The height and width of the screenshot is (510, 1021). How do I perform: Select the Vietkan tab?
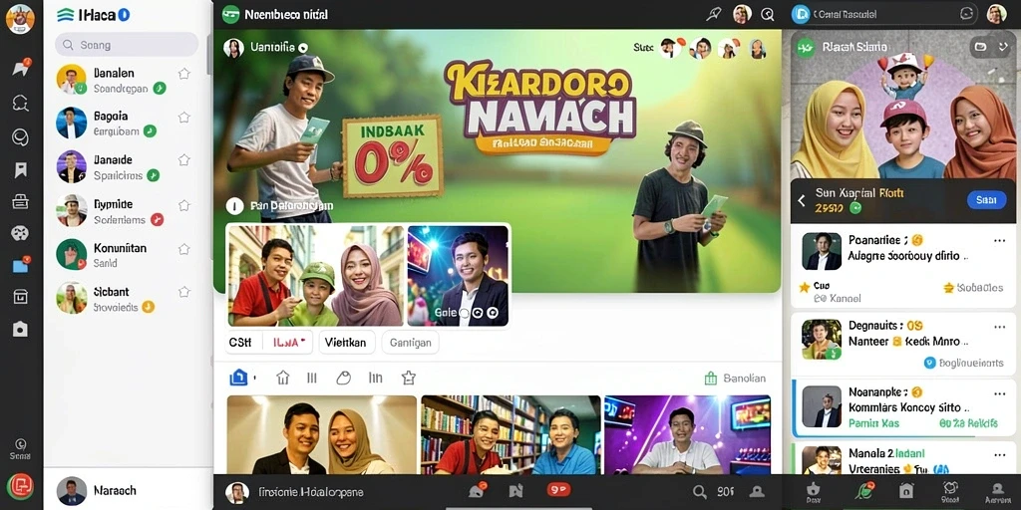coord(346,342)
